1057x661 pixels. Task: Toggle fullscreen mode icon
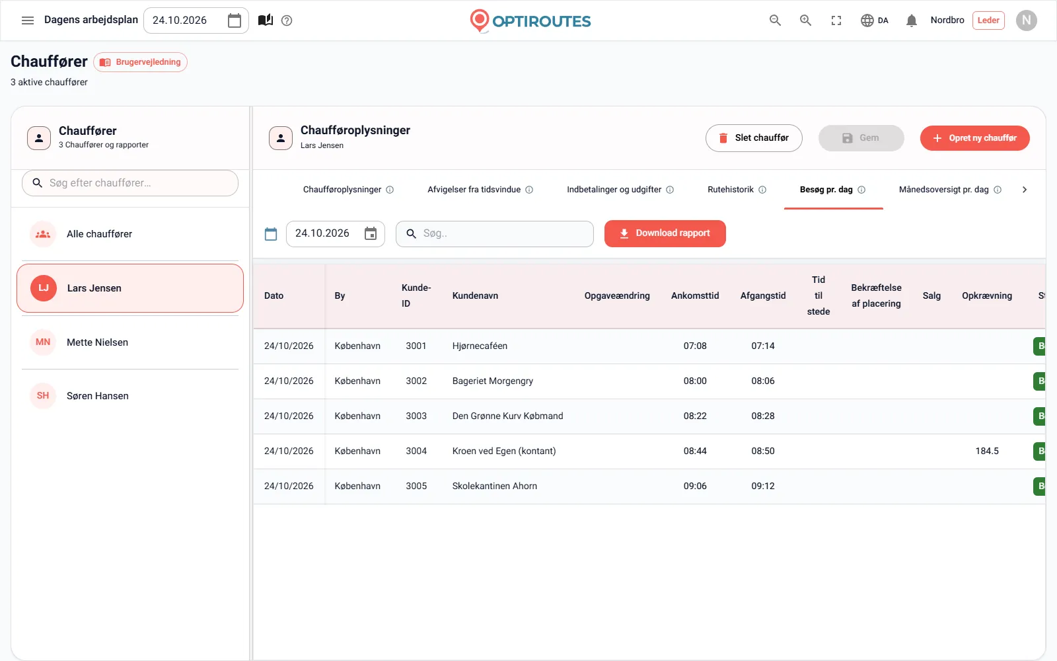[836, 20]
